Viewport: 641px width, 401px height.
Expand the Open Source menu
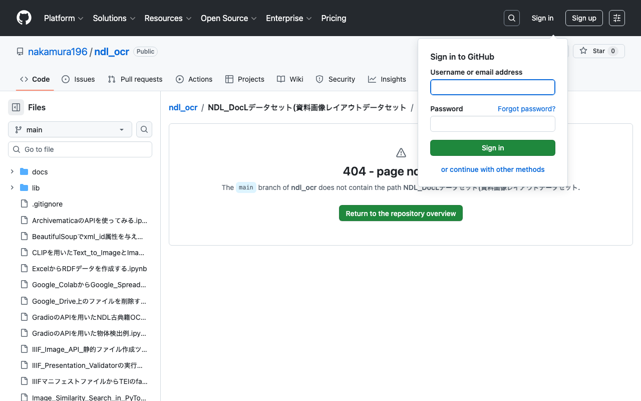pyautogui.click(x=228, y=18)
